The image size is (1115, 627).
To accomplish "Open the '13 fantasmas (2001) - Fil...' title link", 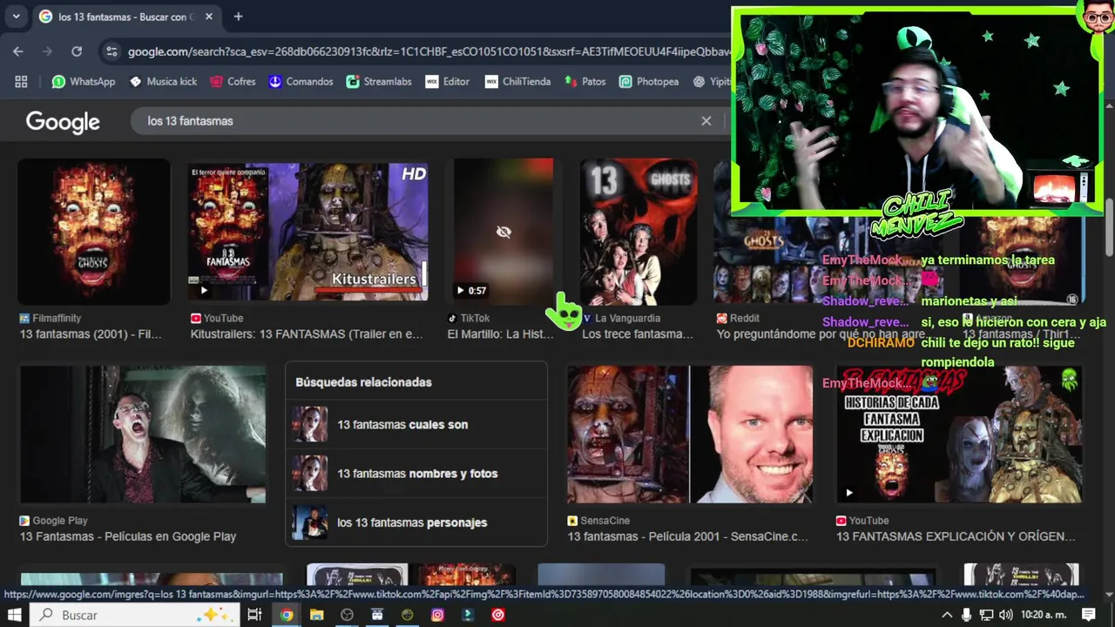I will coord(91,334).
